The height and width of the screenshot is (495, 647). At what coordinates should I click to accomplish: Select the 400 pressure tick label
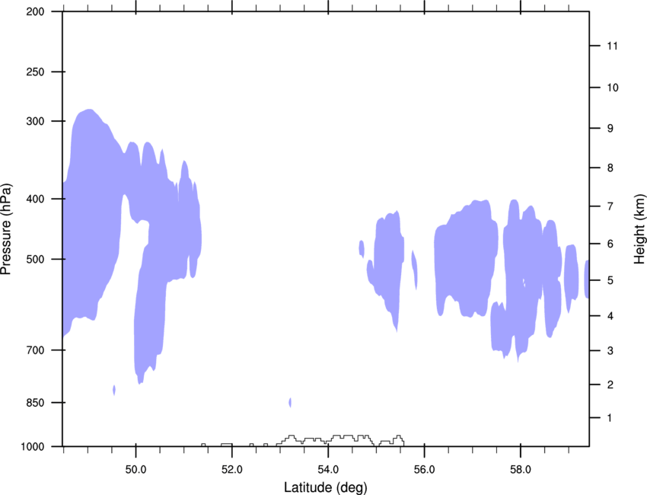pyautogui.click(x=35, y=199)
